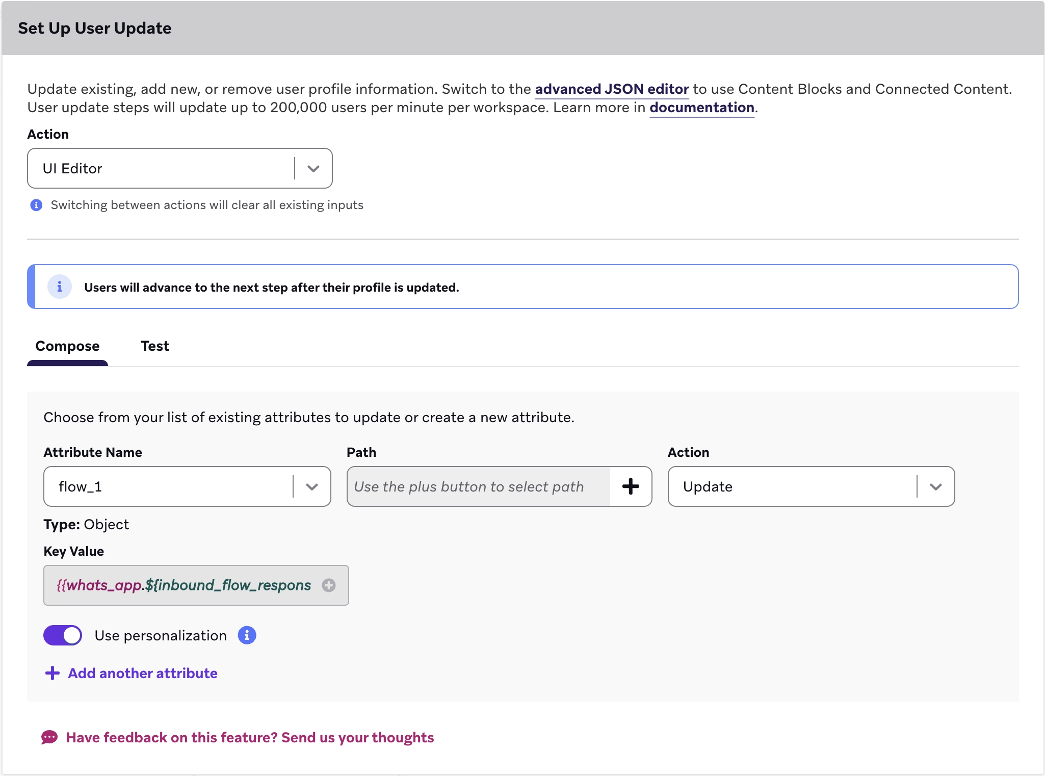Disable the Use personalization toggle
This screenshot has height=776, width=1045.
63,635
